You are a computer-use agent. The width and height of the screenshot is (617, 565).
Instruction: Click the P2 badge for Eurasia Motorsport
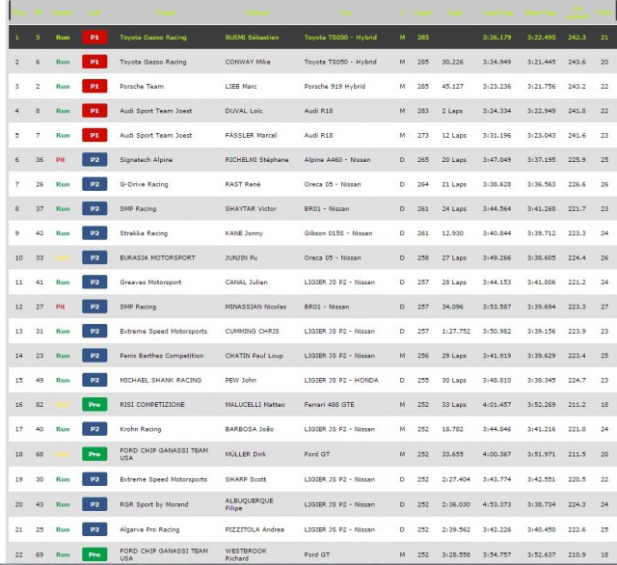pos(94,257)
